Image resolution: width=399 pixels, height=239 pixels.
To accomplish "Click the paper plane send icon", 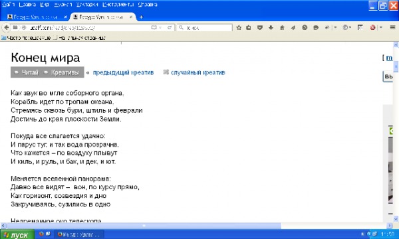I will coord(293,27).
